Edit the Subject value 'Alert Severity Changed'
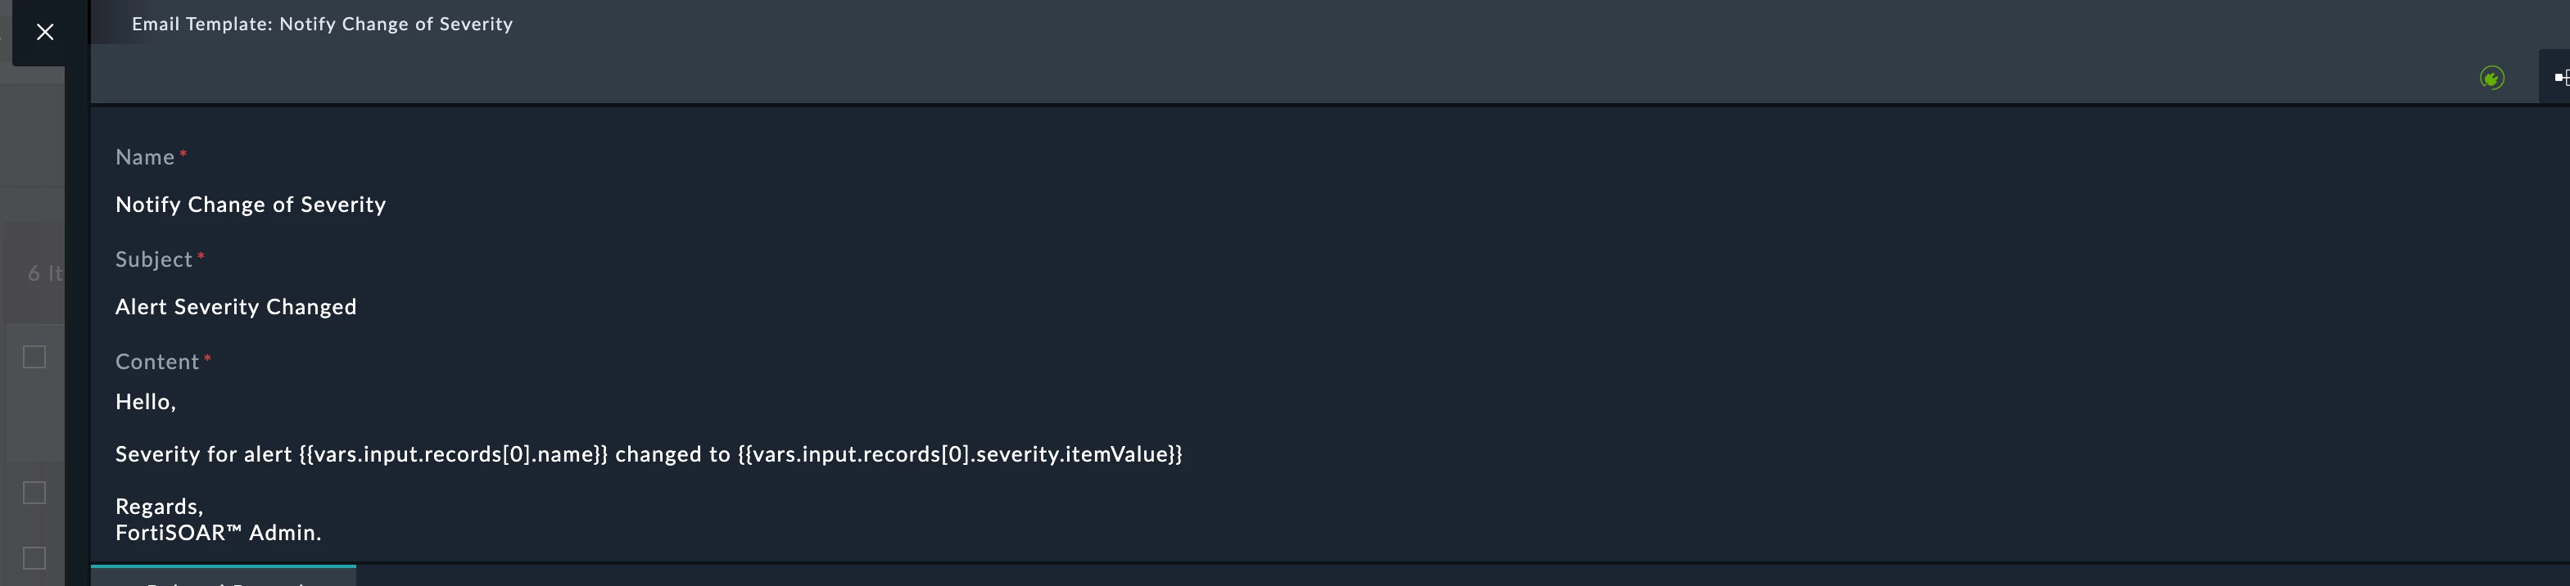This screenshot has height=586, width=2570. 235,307
